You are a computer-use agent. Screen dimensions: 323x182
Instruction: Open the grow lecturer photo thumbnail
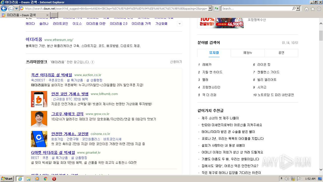[x=39, y=119]
